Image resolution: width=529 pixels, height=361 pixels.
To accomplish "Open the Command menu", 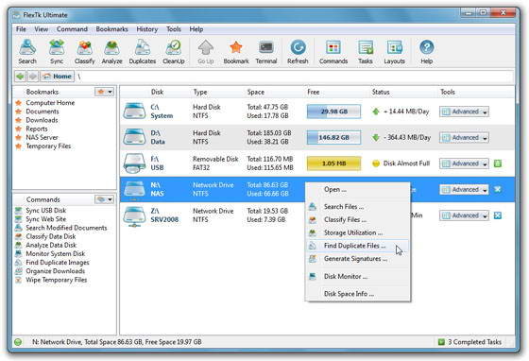I will [72, 29].
